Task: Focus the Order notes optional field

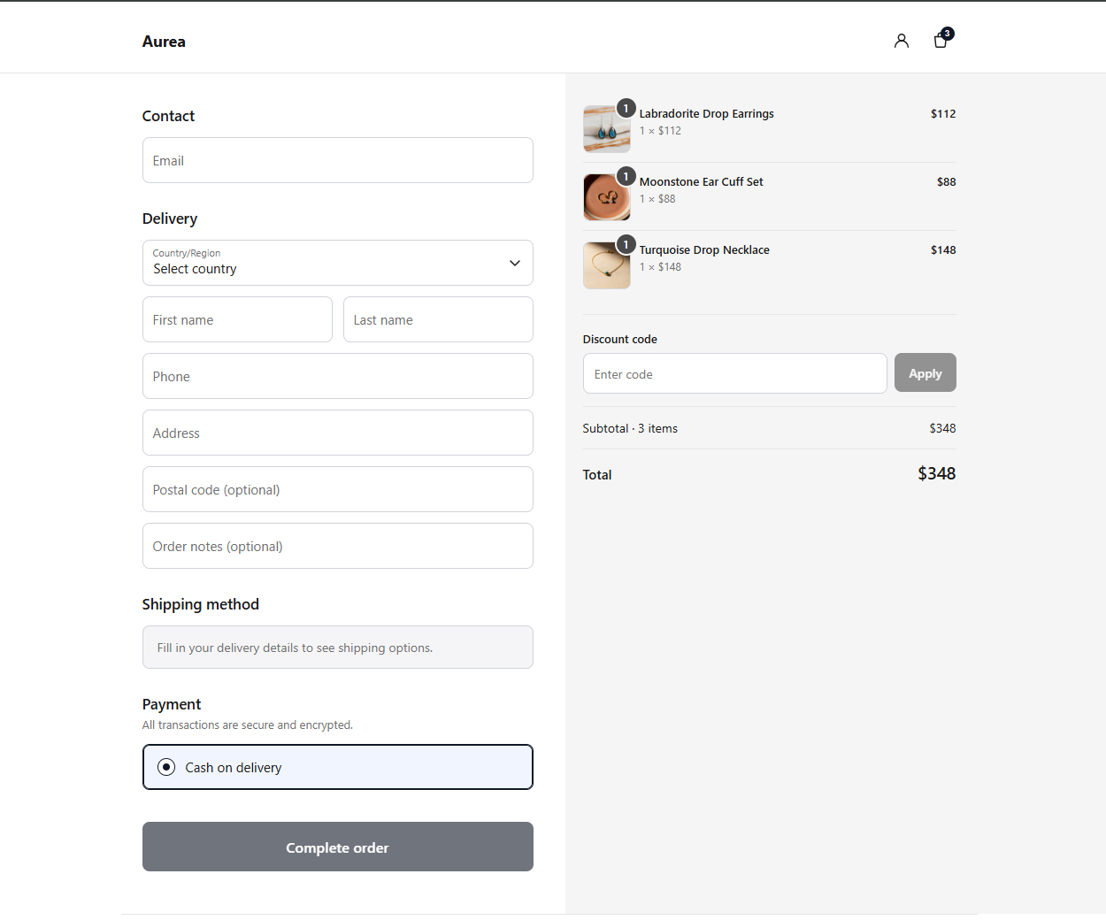Action: [x=338, y=546]
